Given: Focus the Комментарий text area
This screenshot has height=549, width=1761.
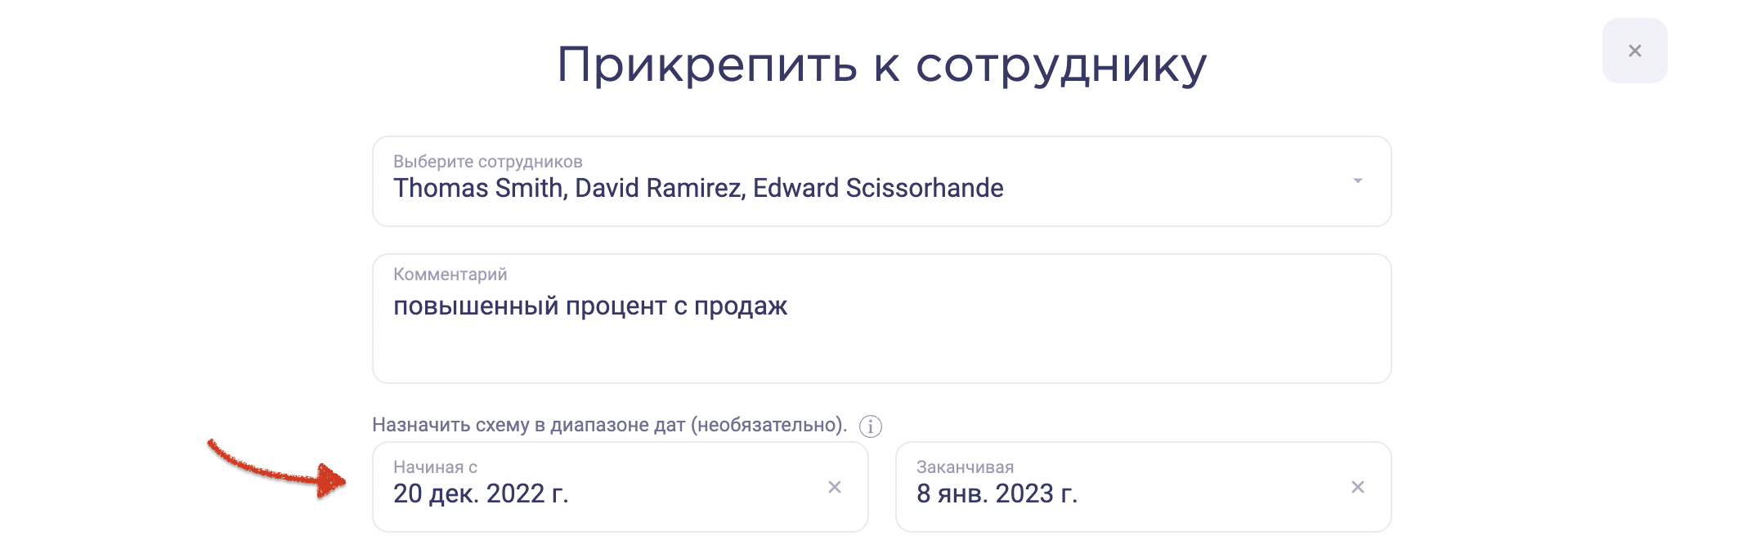Looking at the screenshot, I should click(x=881, y=319).
